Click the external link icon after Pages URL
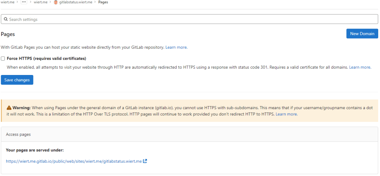380x176 pixels. pyautogui.click(x=145, y=161)
